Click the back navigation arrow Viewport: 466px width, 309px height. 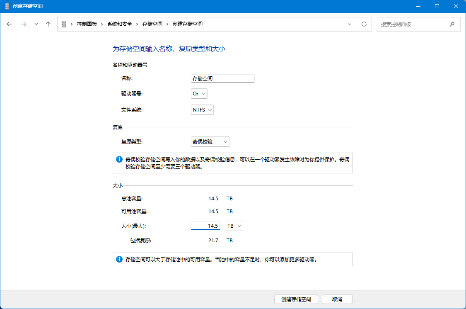(10, 24)
